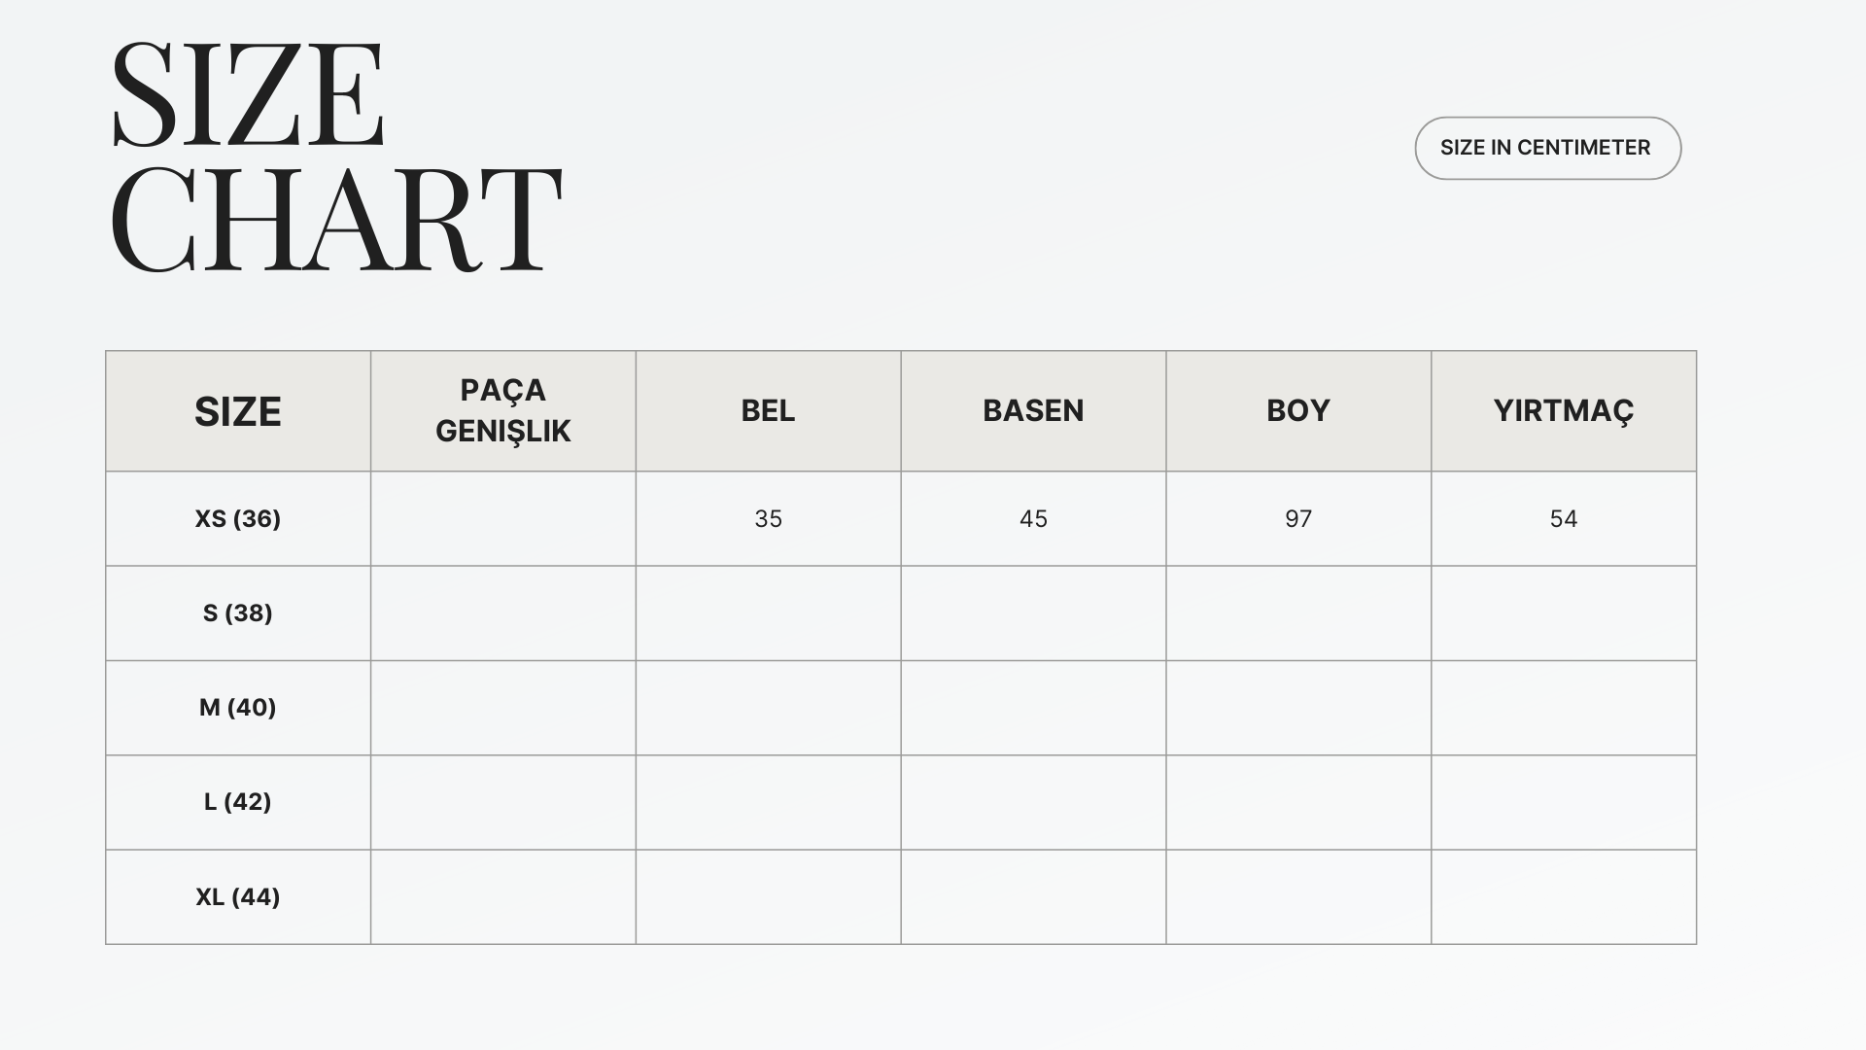Select the YIRTMAÇ value 54 cell
This screenshot has width=1866, height=1050.
[x=1564, y=518]
